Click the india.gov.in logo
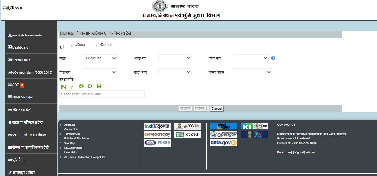Screen dimensions: 377x176 157,126
